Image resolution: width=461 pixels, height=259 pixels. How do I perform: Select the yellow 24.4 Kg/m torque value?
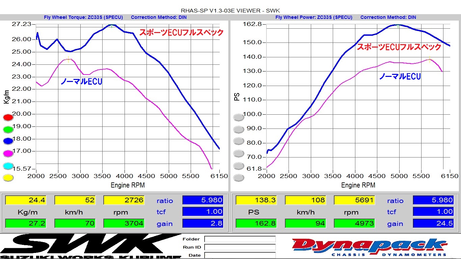[x=26, y=200]
